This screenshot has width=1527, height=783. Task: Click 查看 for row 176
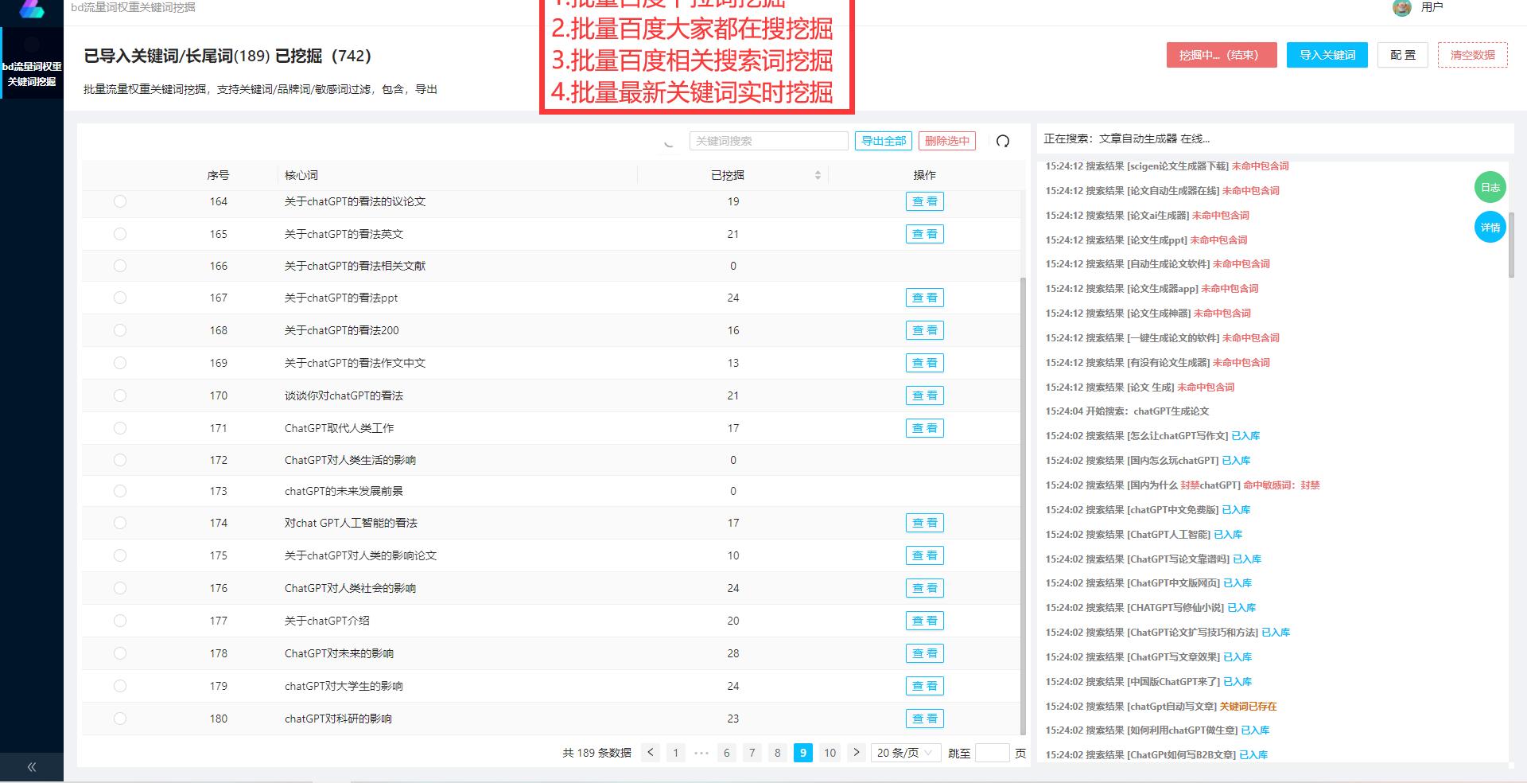[924, 588]
